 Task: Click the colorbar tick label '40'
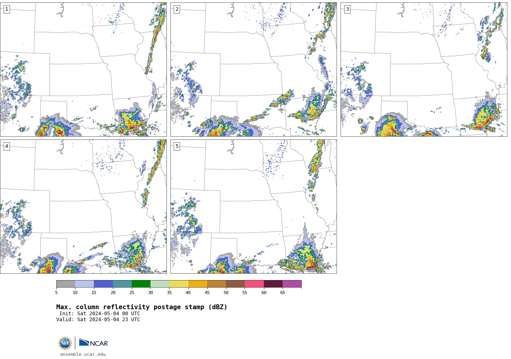pyautogui.click(x=188, y=293)
